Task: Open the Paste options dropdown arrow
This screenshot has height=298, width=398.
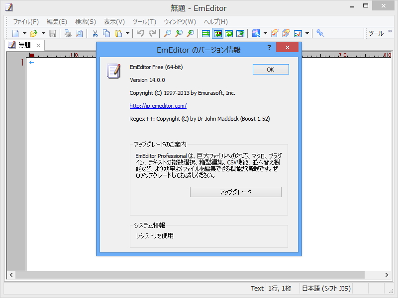Action: 127,33
